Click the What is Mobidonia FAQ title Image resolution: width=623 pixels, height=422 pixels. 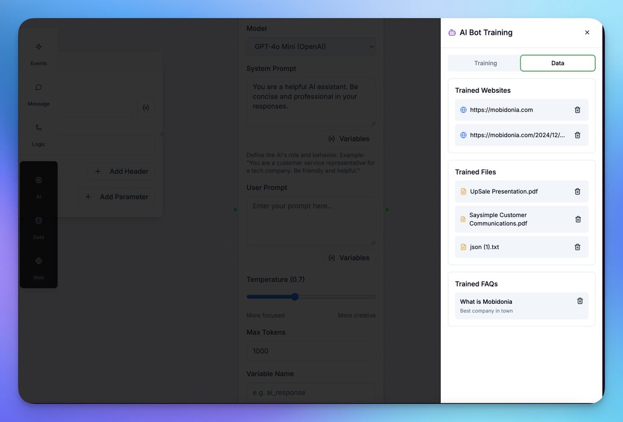tap(486, 302)
